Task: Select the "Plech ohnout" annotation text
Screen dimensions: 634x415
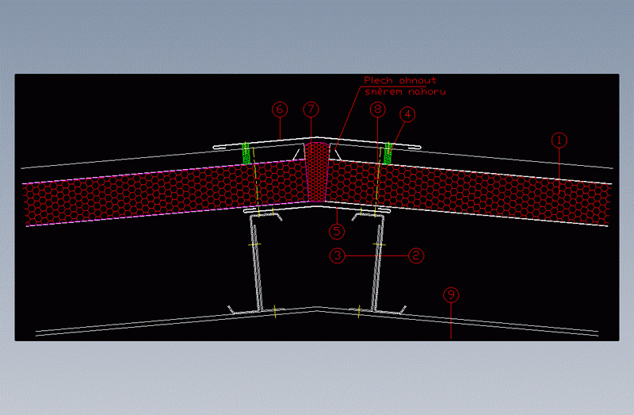Action: (399, 80)
